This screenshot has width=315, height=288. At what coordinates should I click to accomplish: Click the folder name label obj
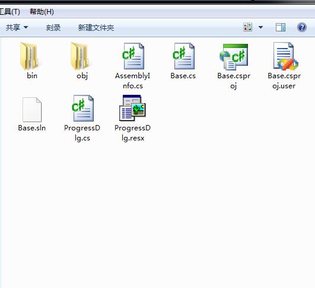click(82, 76)
